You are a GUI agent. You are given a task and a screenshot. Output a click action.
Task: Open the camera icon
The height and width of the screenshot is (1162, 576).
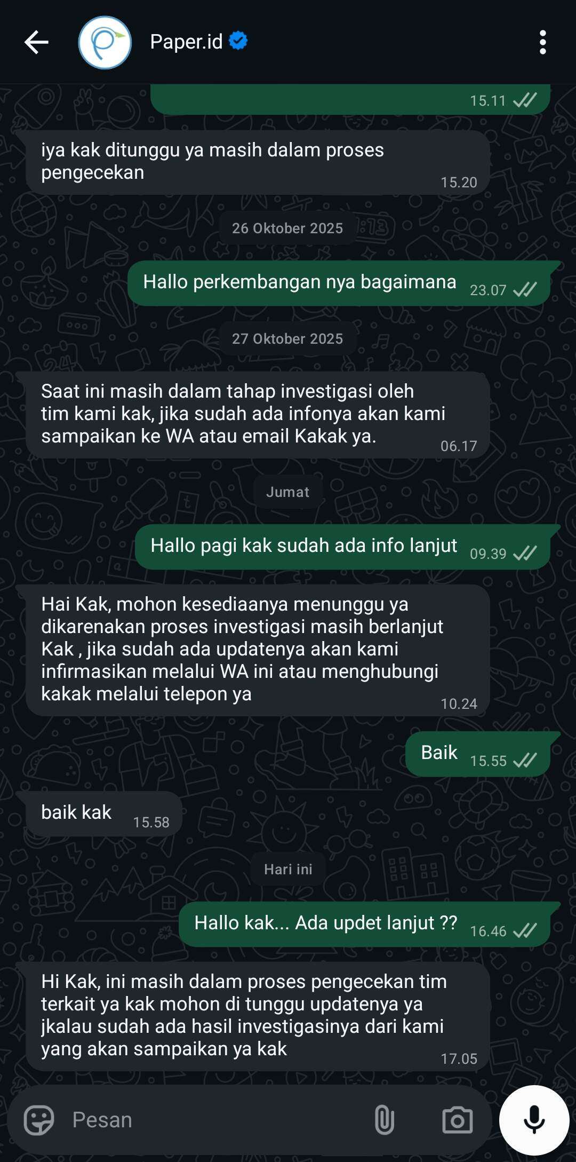tap(457, 1119)
